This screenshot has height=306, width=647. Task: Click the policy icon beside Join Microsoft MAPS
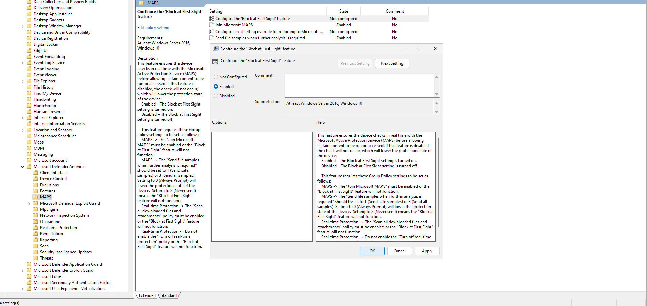pyautogui.click(x=212, y=25)
